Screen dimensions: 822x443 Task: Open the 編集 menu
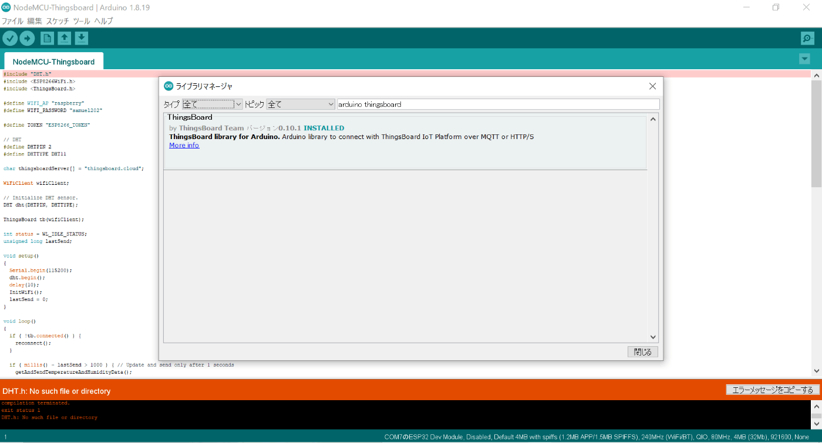[x=35, y=21]
